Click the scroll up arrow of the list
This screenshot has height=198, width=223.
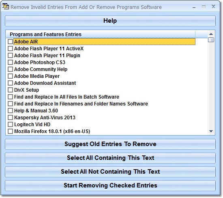coord(211,34)
